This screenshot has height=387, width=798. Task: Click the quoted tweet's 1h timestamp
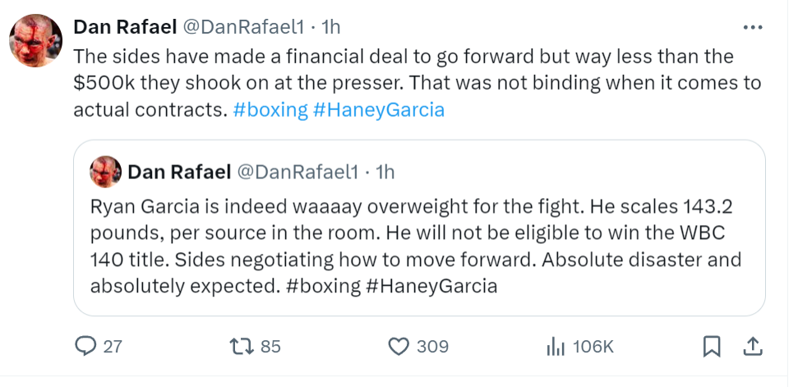[x=385, y=172]
